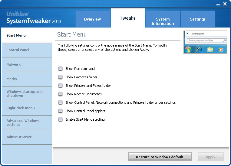Switch to the Settings tab
231x166 pixels.
click(x=198, y=19)
